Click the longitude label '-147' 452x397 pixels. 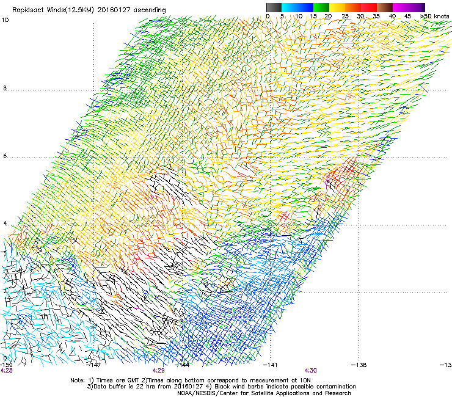94,365
